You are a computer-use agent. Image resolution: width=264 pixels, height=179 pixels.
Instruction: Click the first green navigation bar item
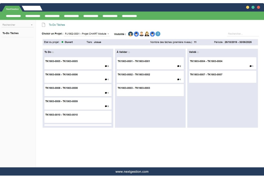[13, 16]
